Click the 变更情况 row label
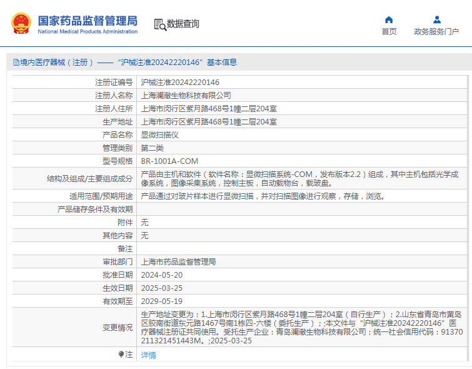Image resolution: width=472 pixels, height=369 pixels. [x=118, y=328]
